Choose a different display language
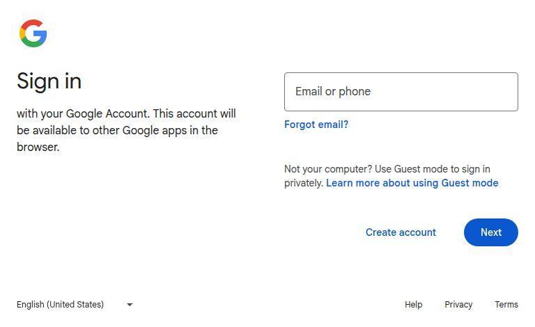The width and height of the screenshot is (535, 327). (x=74, y=305)
